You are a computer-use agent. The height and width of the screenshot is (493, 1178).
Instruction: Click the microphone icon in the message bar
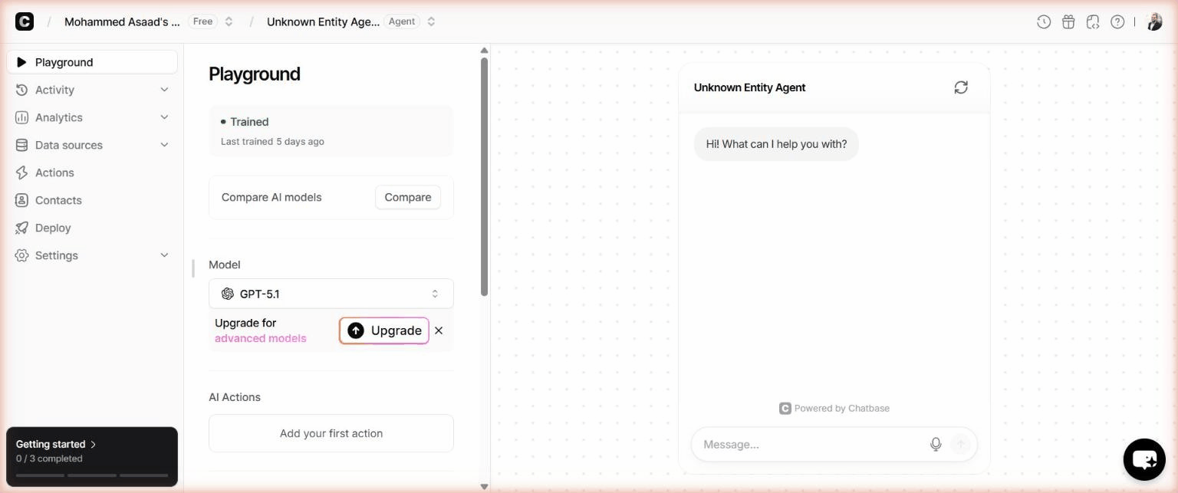pos(936,444)
